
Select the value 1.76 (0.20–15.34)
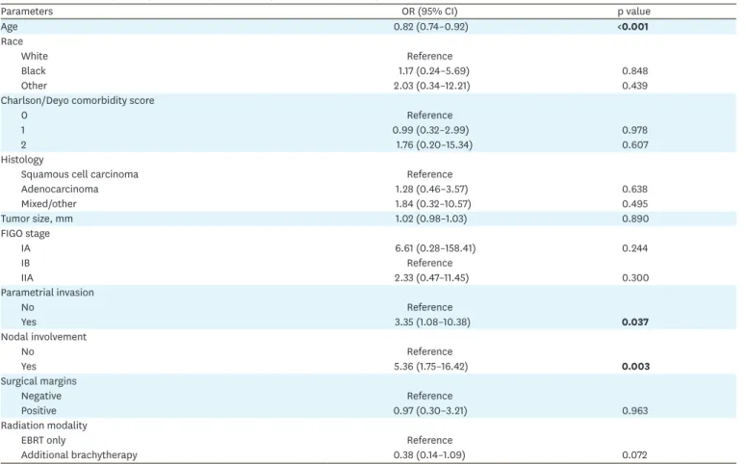click(x=434, y=144)
